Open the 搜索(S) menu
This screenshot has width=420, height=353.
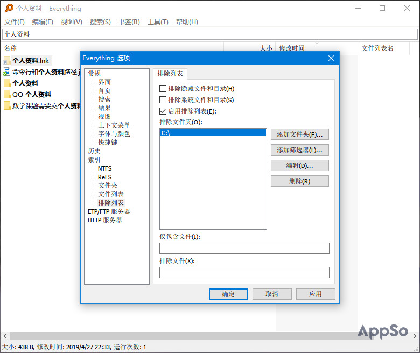[100, 22]
